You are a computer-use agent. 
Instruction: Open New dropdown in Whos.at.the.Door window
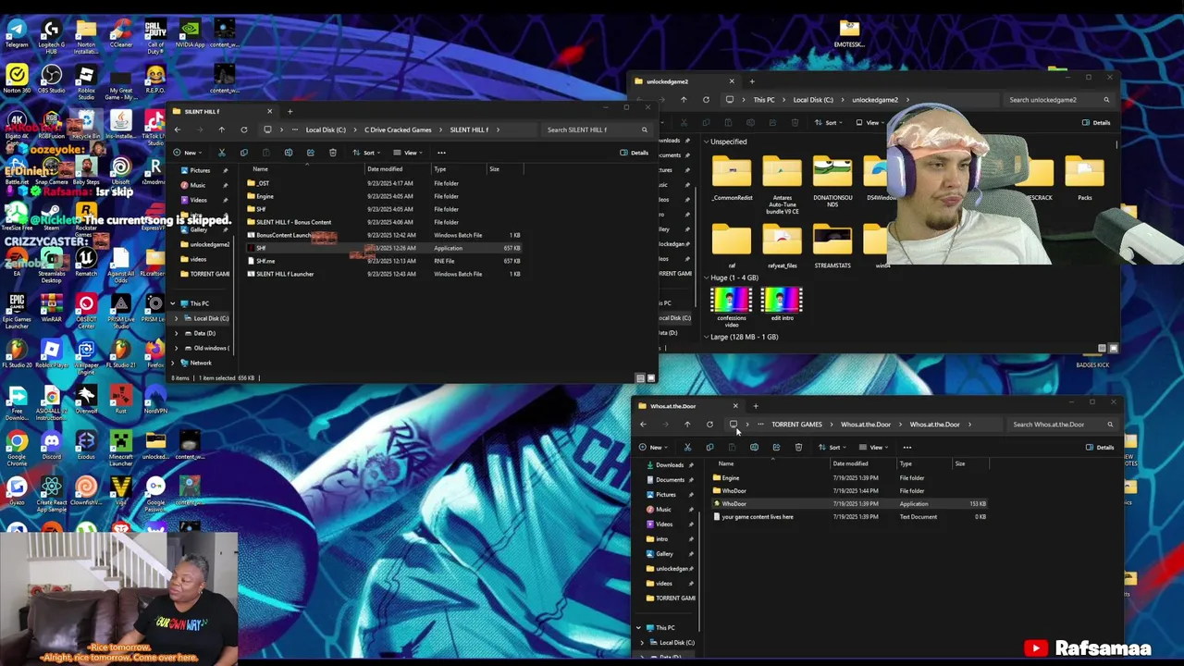tap(652, 448)
